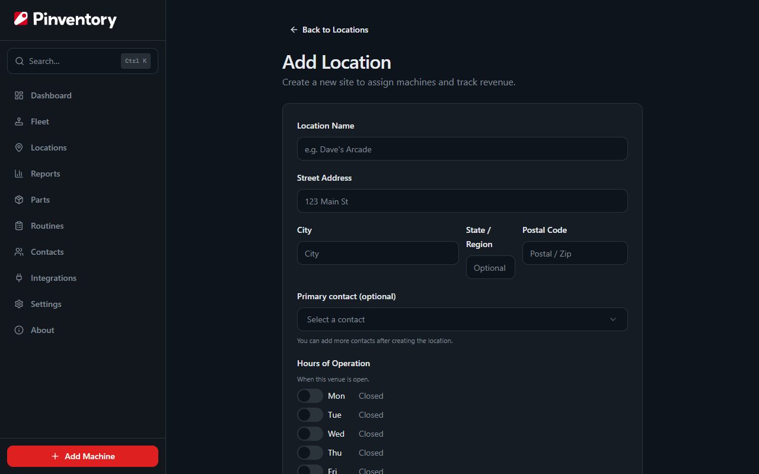The width and height of the screenshot is (759, 474).
Task: Click the Thu Closed status text
Action: click(371, 453)
